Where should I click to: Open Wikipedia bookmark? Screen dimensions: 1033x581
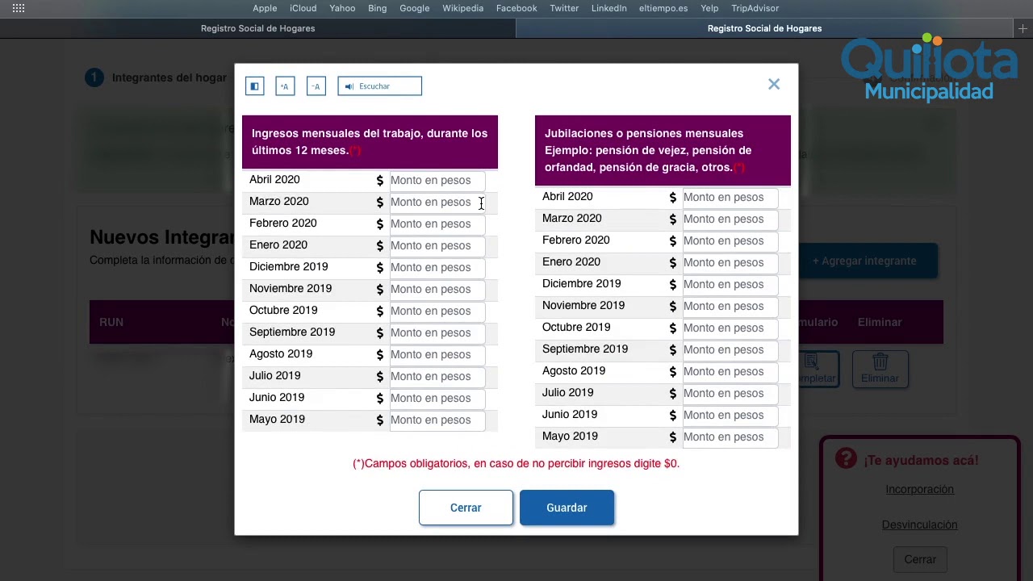(462, 8)
